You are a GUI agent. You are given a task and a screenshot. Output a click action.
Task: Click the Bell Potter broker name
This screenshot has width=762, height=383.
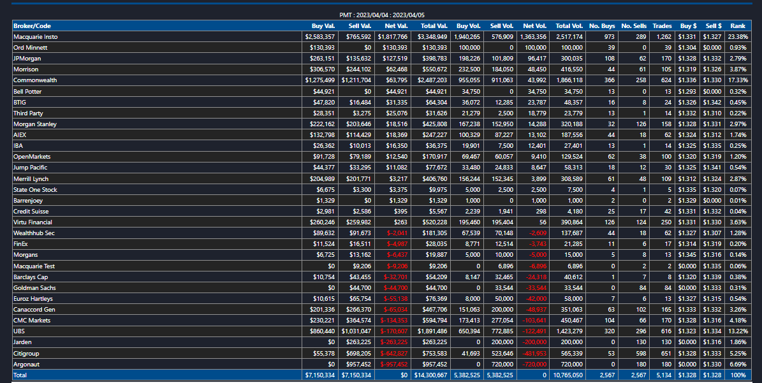(x=27, y=91)
